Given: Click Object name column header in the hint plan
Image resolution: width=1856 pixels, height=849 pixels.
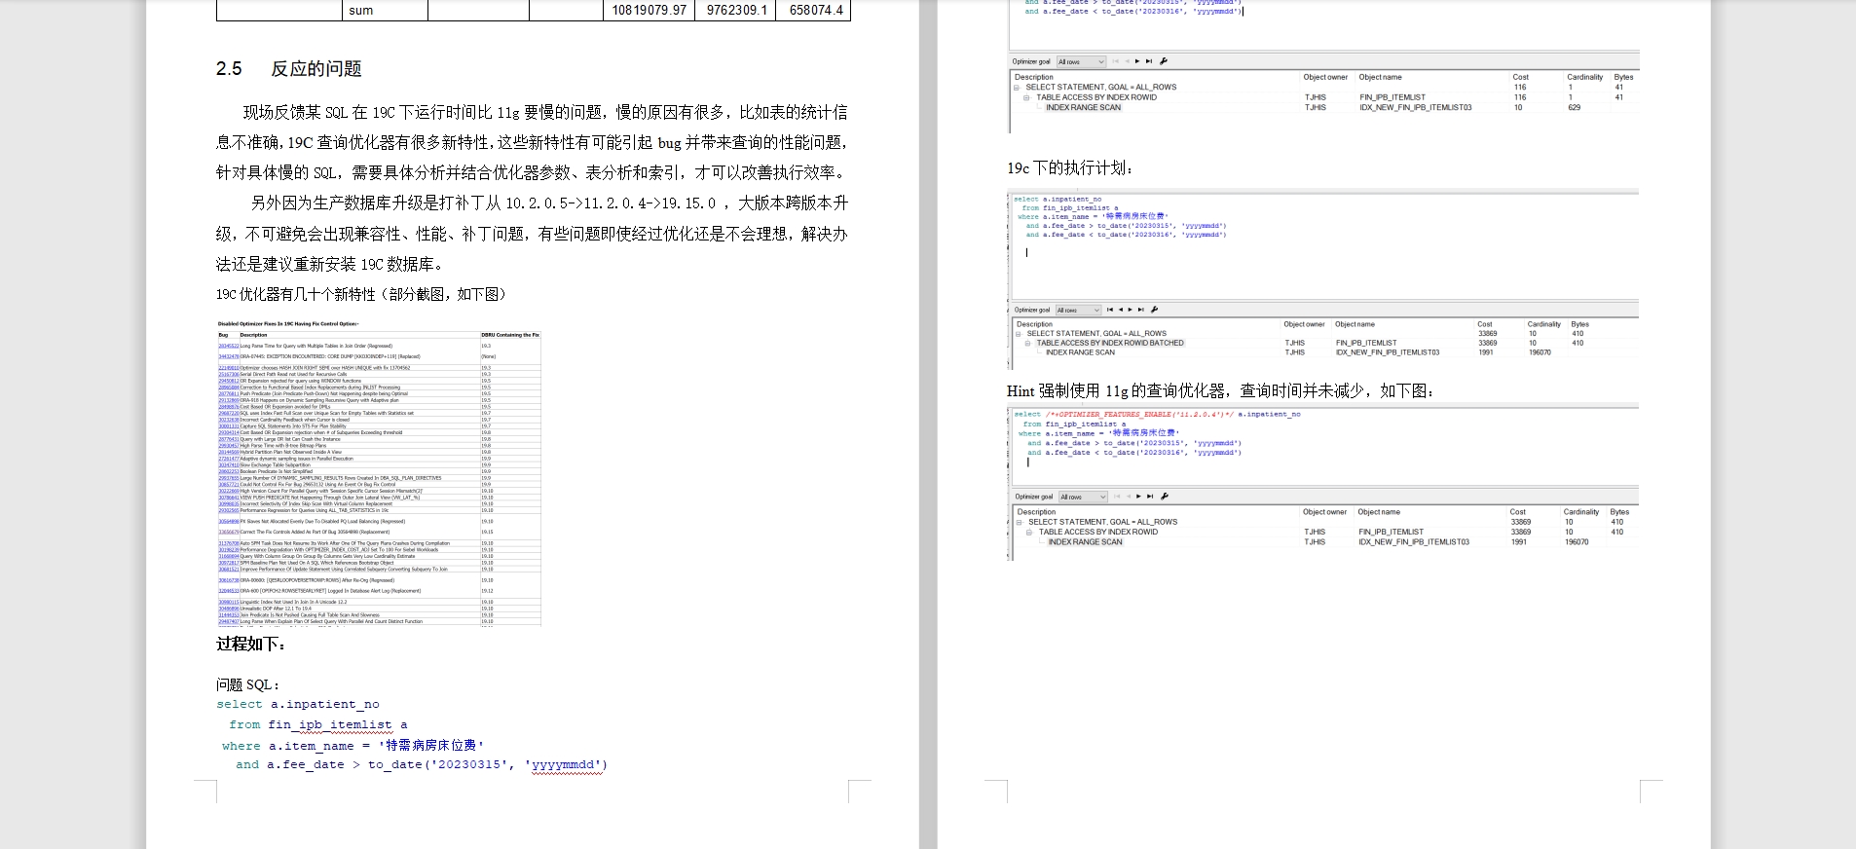Looking at the screenshot, I should point(1379,512).
